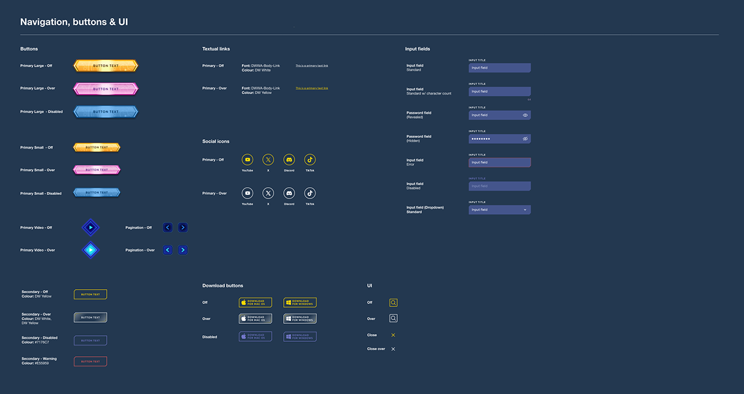Open the yellow Discord icon in Primary - Off row
Viewport: 744px width, 394px height.
pyautogui.click(x=289, y=160)
